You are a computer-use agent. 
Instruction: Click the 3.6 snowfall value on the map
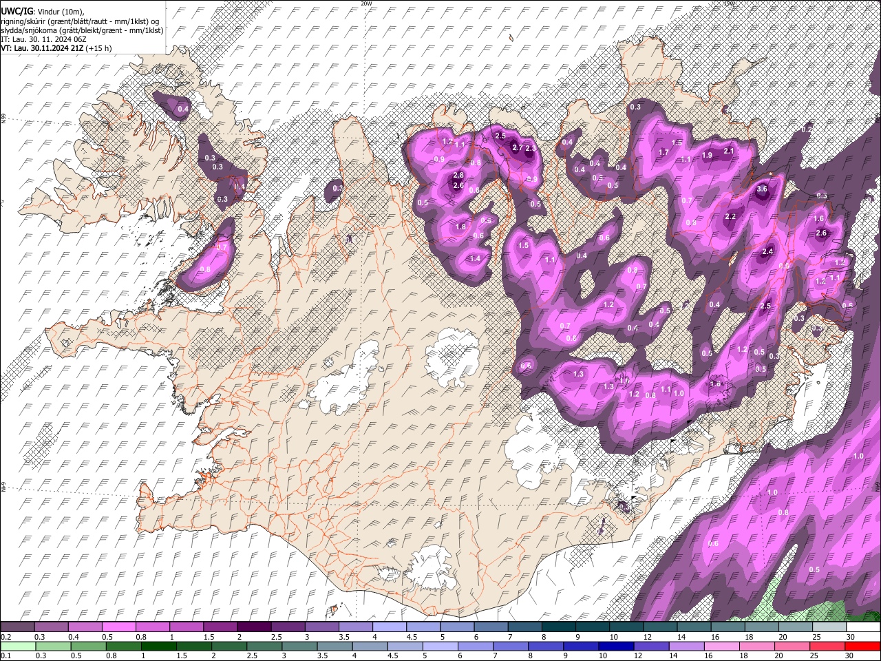761,189
